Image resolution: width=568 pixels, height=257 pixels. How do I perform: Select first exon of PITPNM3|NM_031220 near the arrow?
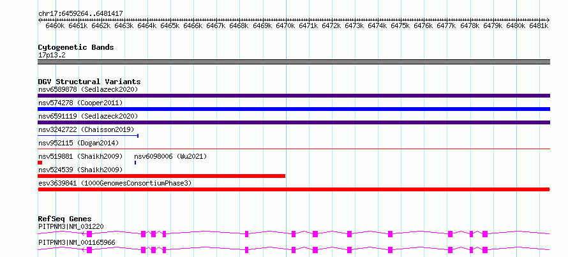point(89,234)
